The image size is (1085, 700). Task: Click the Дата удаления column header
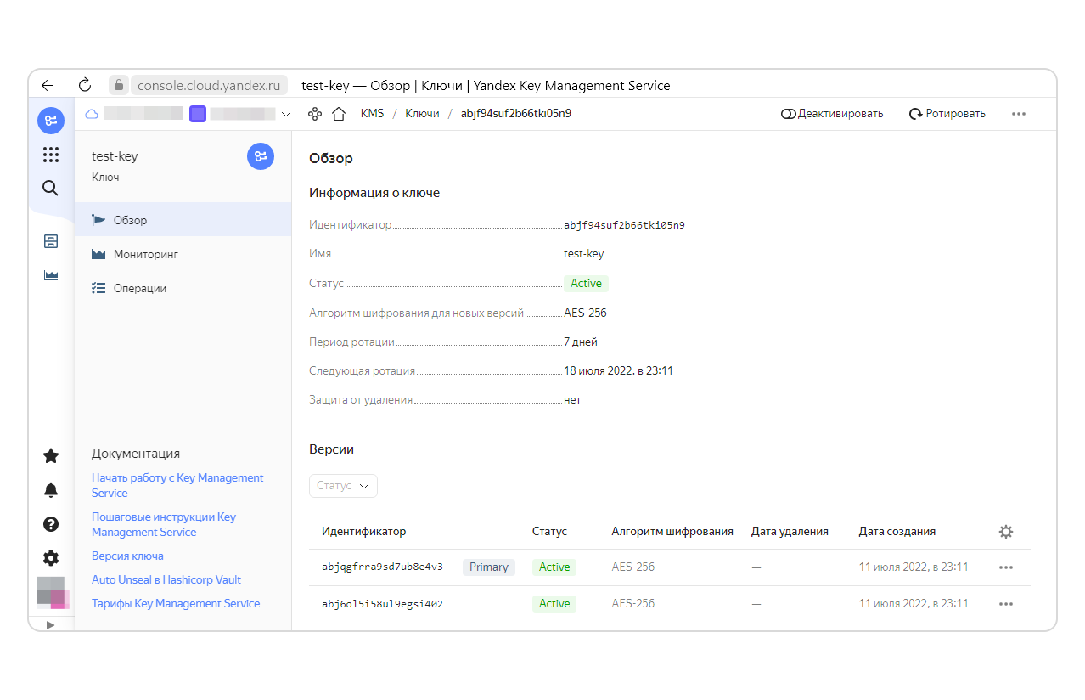(x=790, y=532)
